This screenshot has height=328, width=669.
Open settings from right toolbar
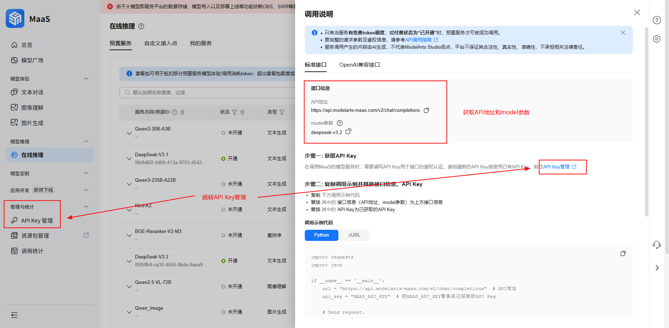[x=657, y=39]
